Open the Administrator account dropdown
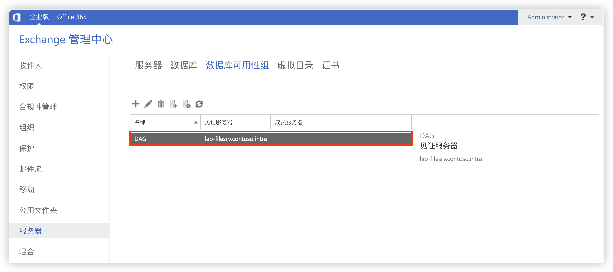613x272 pixels. (549, 17)
